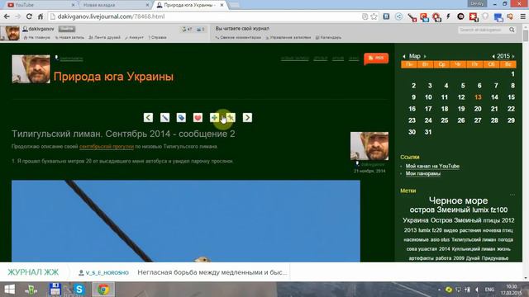This screenshot has width=529, height=297.
Task: Click the browser forward arrow
Action: point(18,16)
